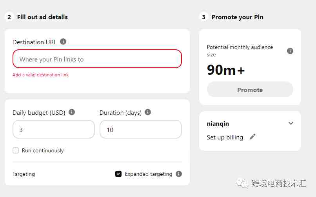This screenshot has width=316, height=197.
Task: Select the Targeting section label
Action: click(24, 174)
